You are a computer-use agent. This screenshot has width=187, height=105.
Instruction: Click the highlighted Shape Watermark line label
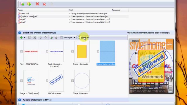click(x=106, y=64)
